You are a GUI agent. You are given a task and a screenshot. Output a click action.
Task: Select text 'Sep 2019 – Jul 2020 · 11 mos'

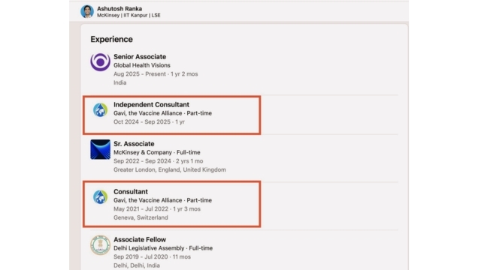tap(152, 256)
